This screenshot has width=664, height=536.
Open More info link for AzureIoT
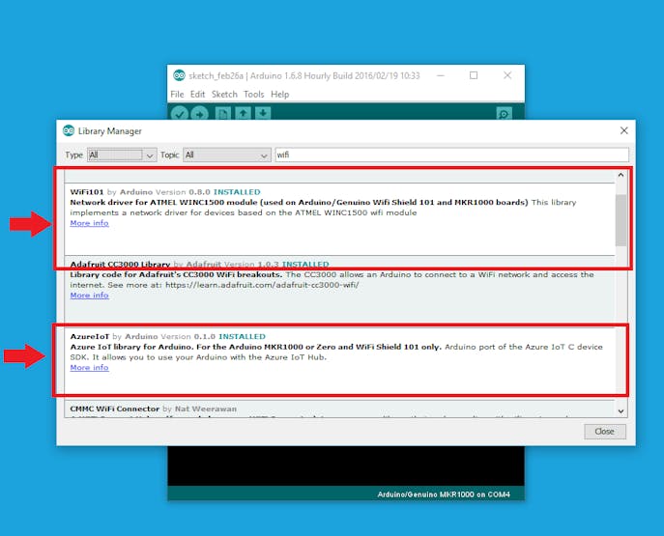tap(89, 368)
